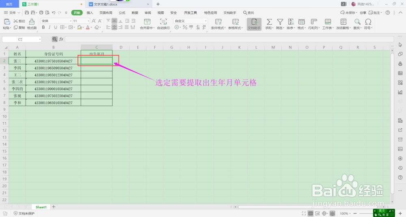Open the Formulas (公式) tab

point(122,13)
